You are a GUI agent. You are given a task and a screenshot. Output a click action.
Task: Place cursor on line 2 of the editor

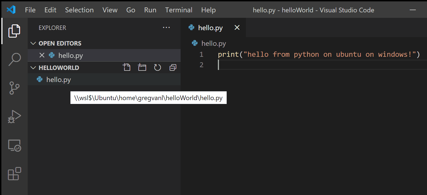[247, 65]
